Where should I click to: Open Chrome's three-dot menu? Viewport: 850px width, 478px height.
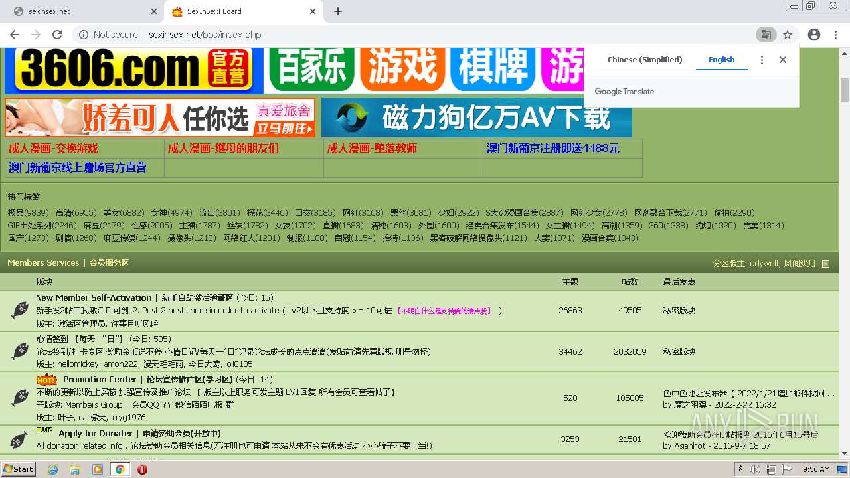[835, 35]
